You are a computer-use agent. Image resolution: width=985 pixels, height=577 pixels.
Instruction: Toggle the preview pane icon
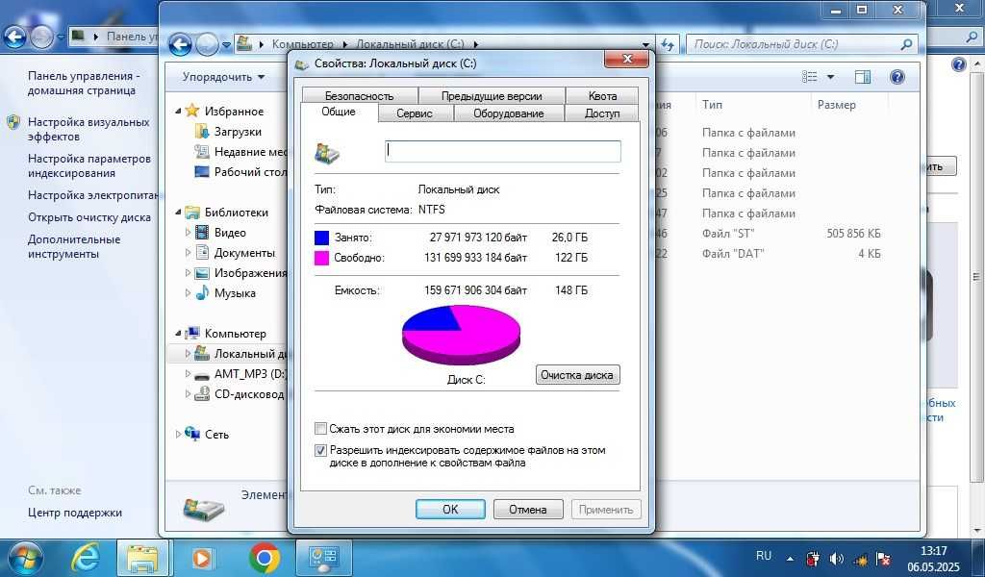pyautogui.click(x=863, y=77)
